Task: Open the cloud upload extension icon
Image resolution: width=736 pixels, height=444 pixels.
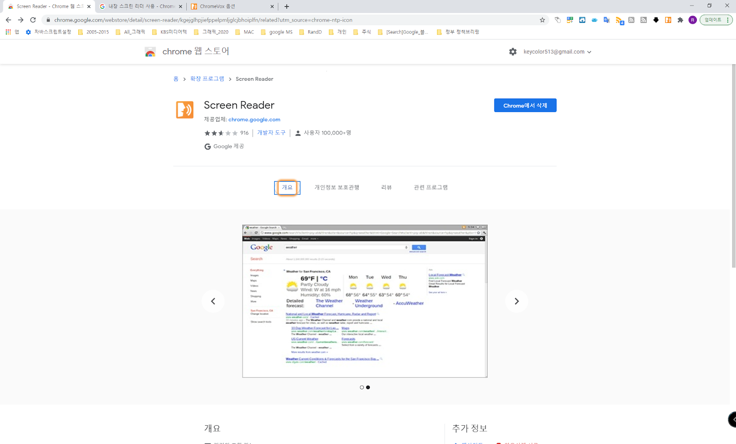Action: coord(582,20)
